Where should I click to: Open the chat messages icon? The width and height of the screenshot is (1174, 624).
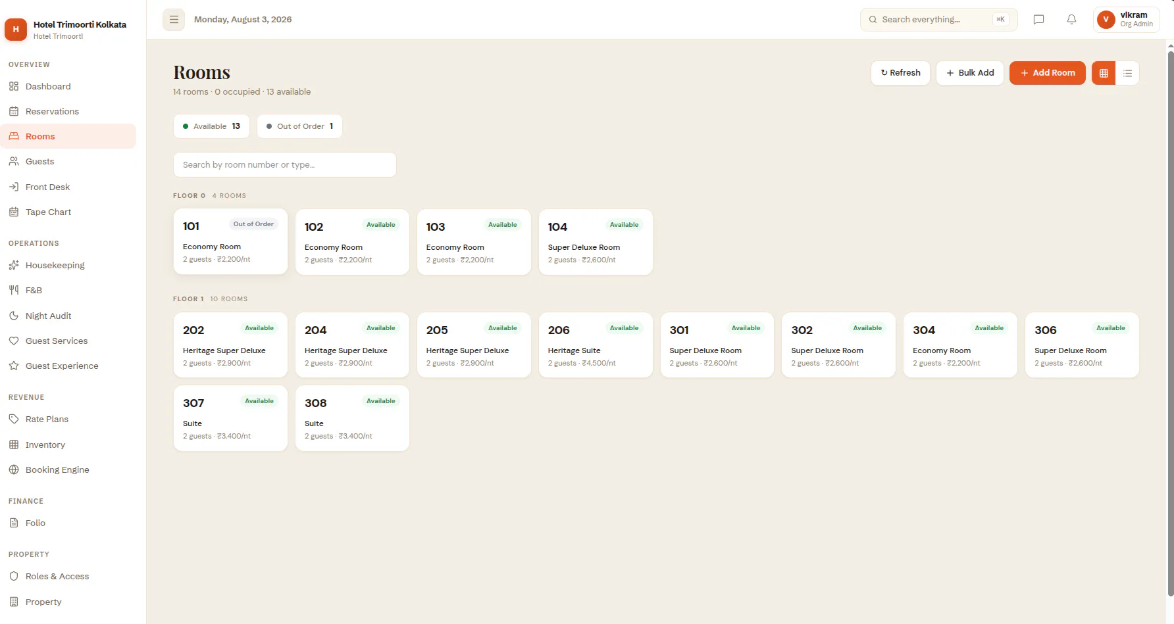pos(1038,20)
